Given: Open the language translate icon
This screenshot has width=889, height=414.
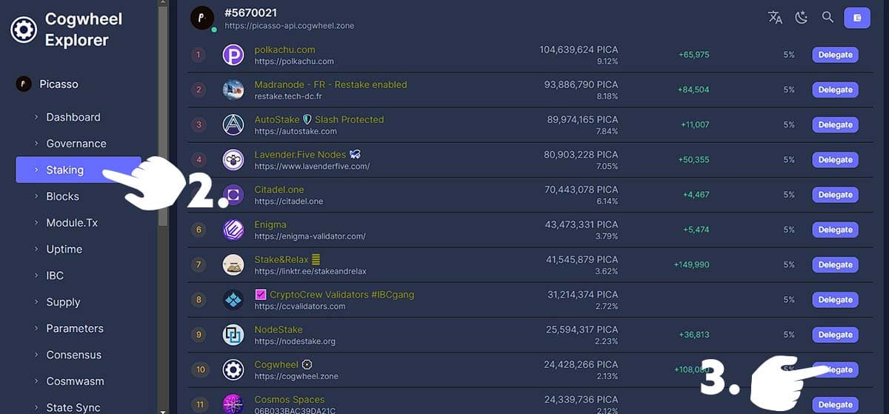Looking at the screenshot, I should click(x=775, y=18).
